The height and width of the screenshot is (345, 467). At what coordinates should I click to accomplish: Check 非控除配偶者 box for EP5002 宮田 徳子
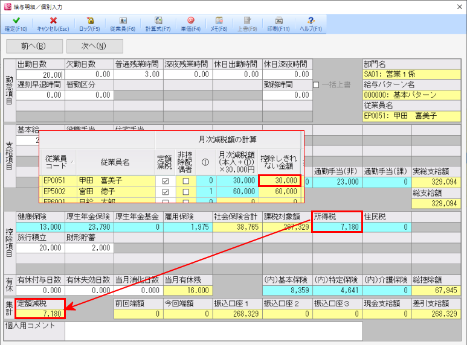pyautogui.click(x=185, y=191)
